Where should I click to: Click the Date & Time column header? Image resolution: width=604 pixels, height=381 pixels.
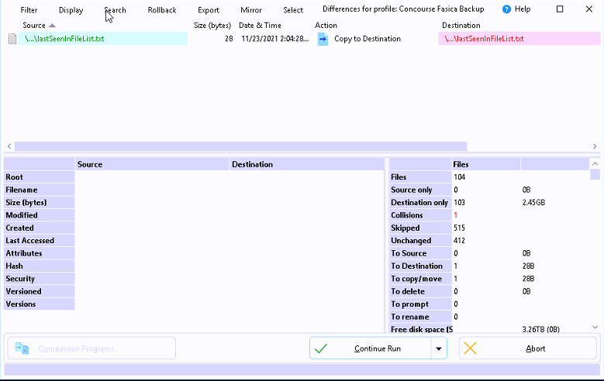[260, 26]
